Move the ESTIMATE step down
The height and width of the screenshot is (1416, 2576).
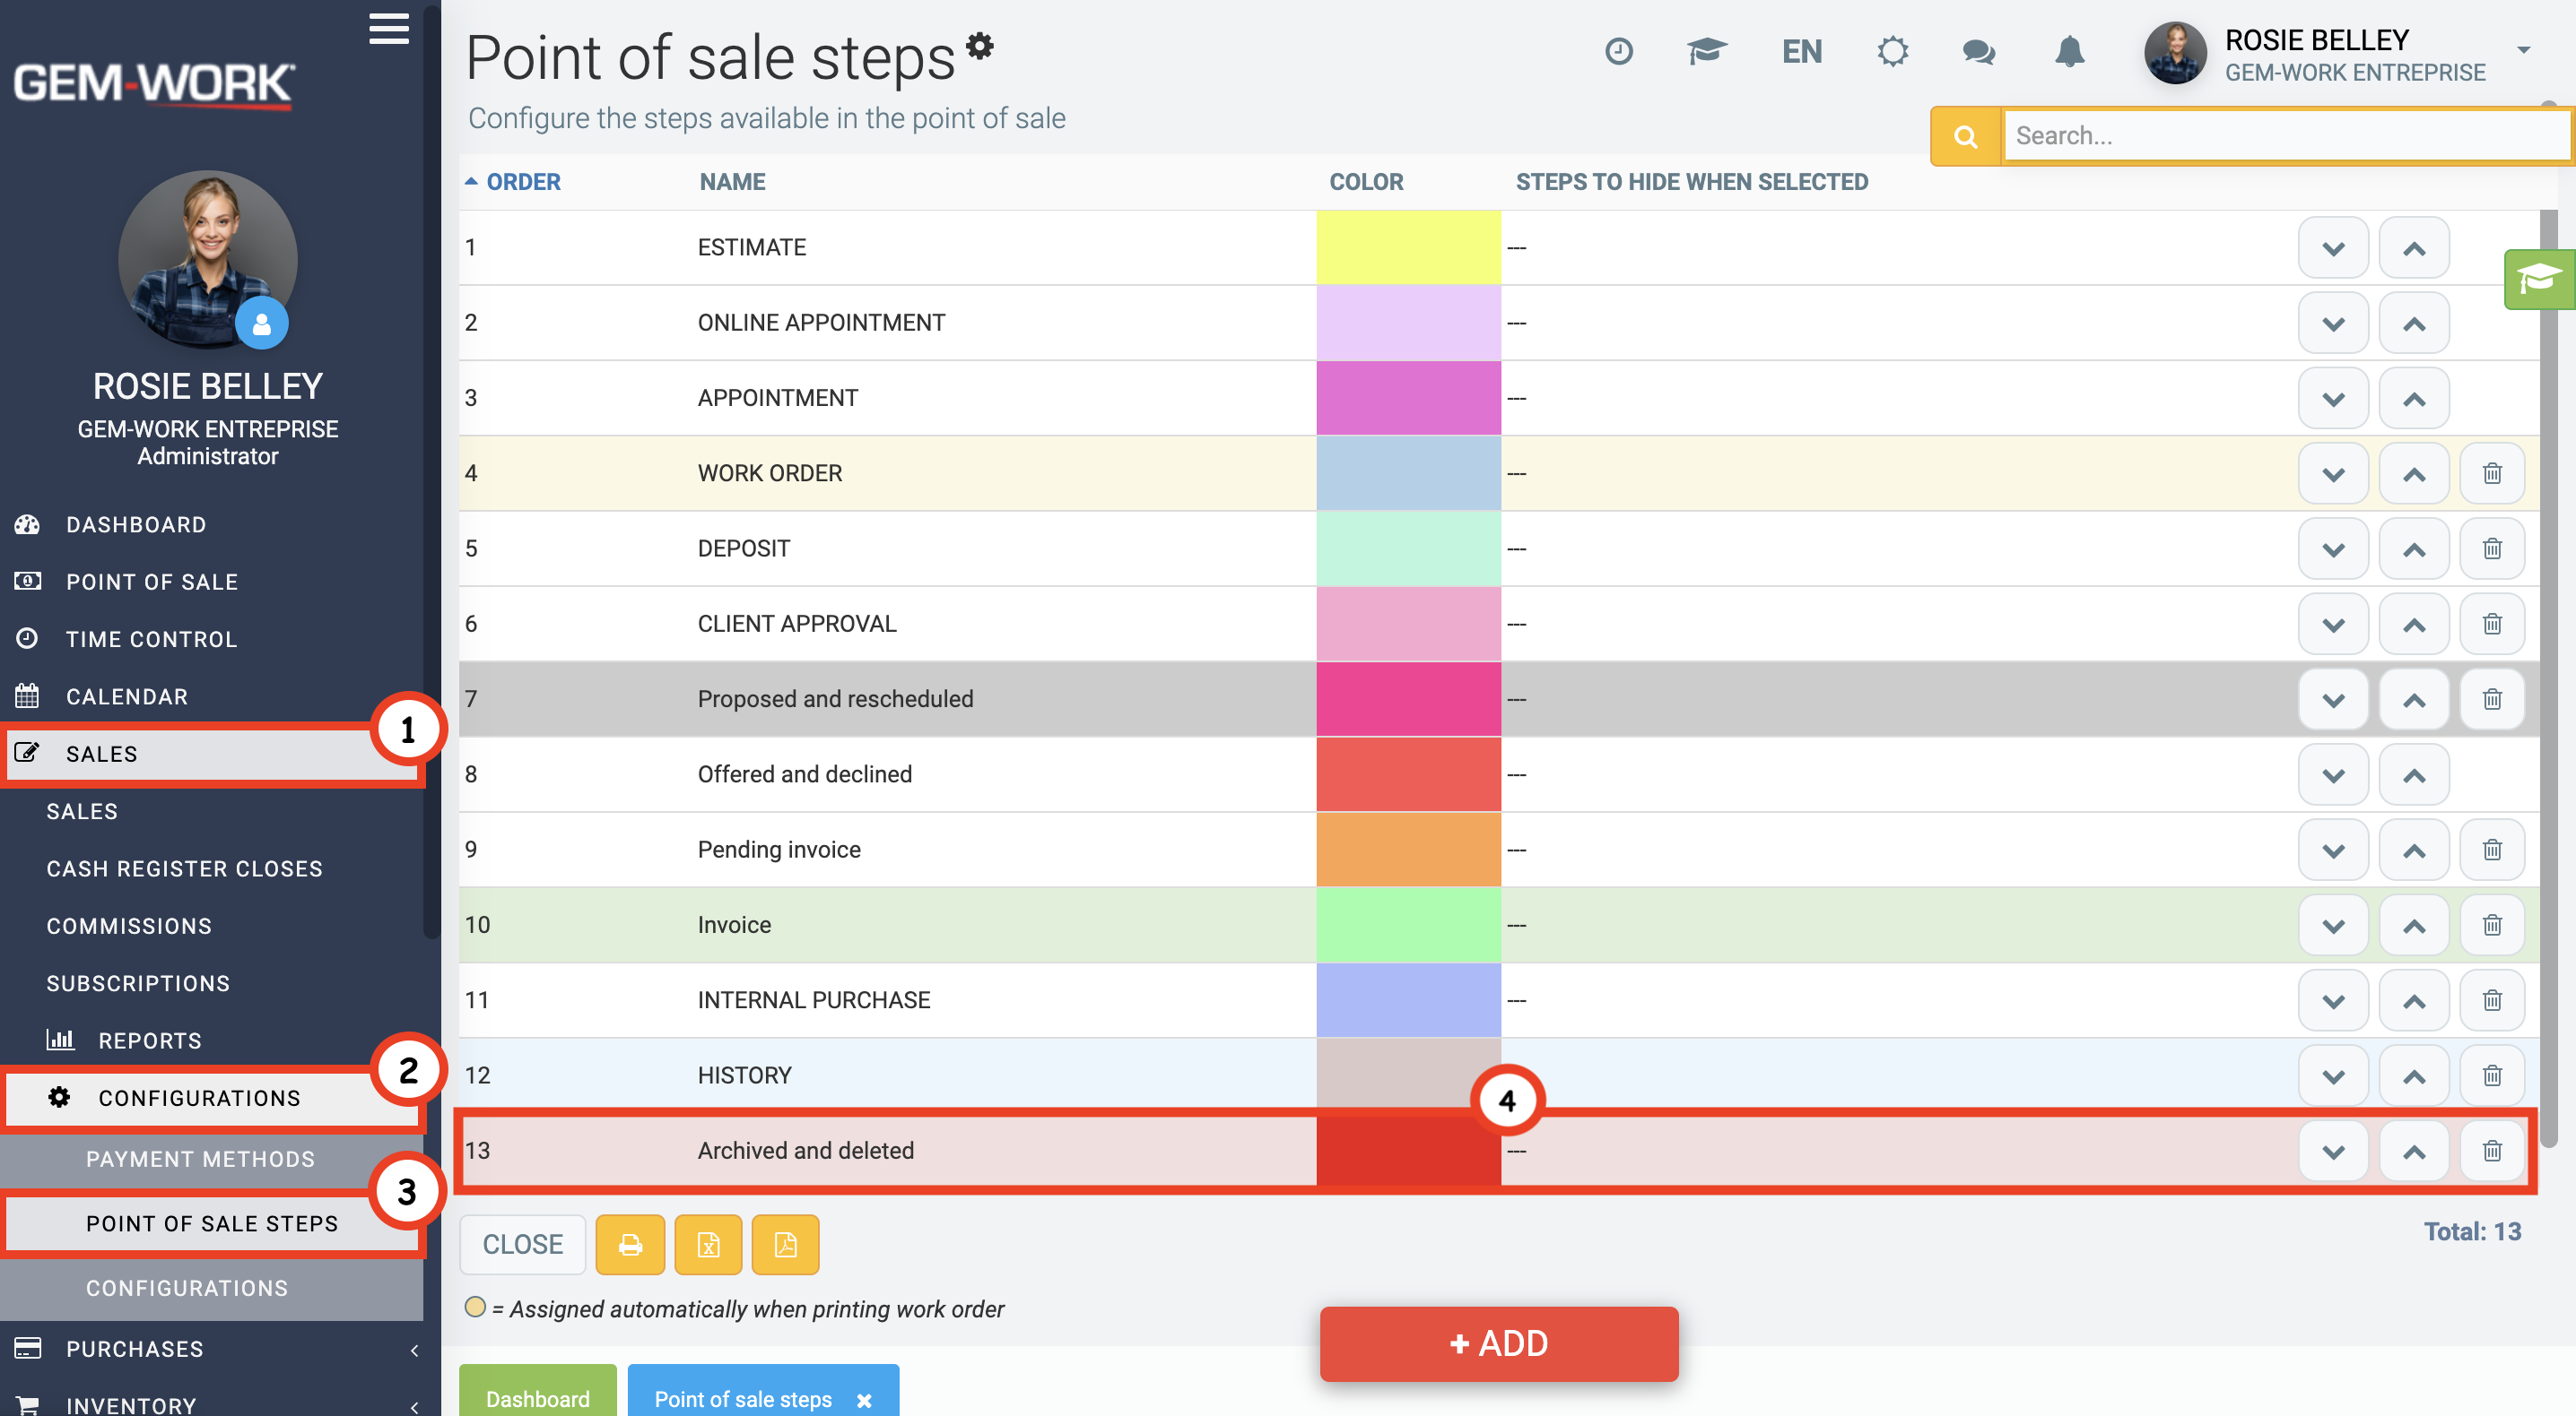(x=2332, y=248)
